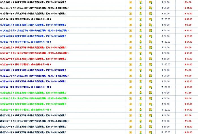Click the green user icon in QQ黄钻一年 row
Screen dimensions: 198x134
pyautogui.click(x=140, y=42)
